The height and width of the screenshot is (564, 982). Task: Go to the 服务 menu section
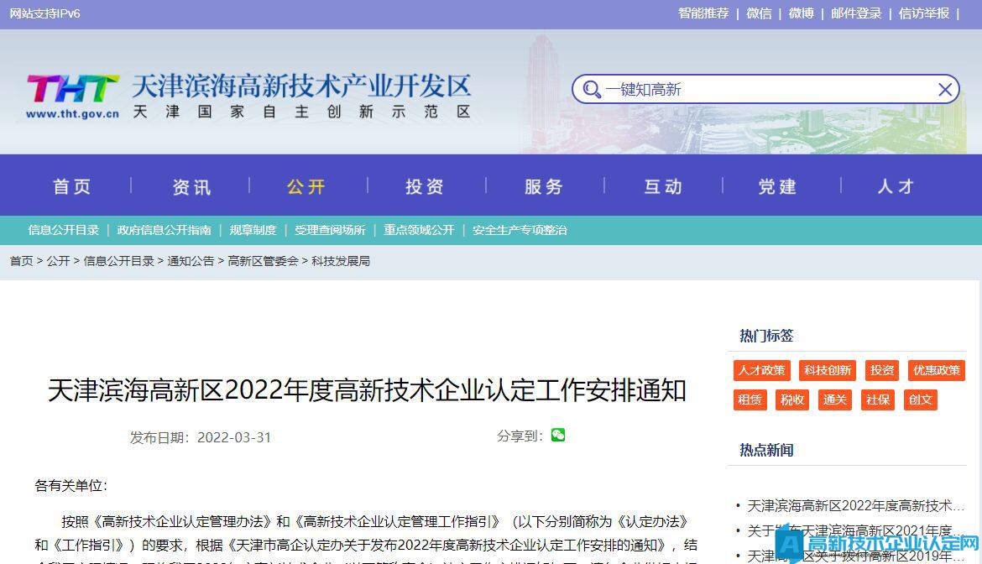pos(544,186)
